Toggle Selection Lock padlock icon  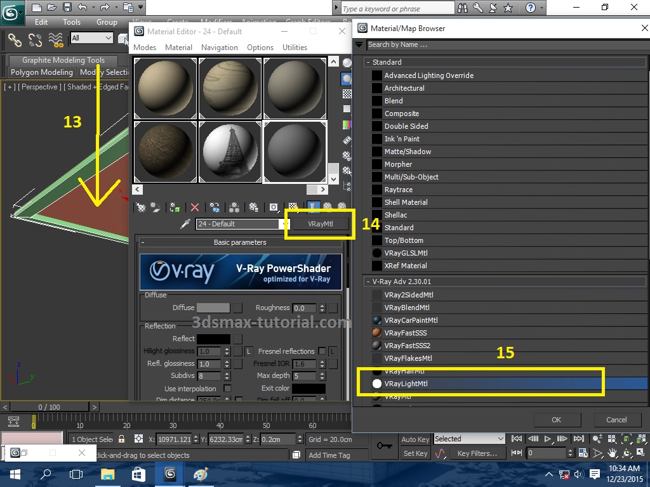pyautogui.click(x=121, y=439)
